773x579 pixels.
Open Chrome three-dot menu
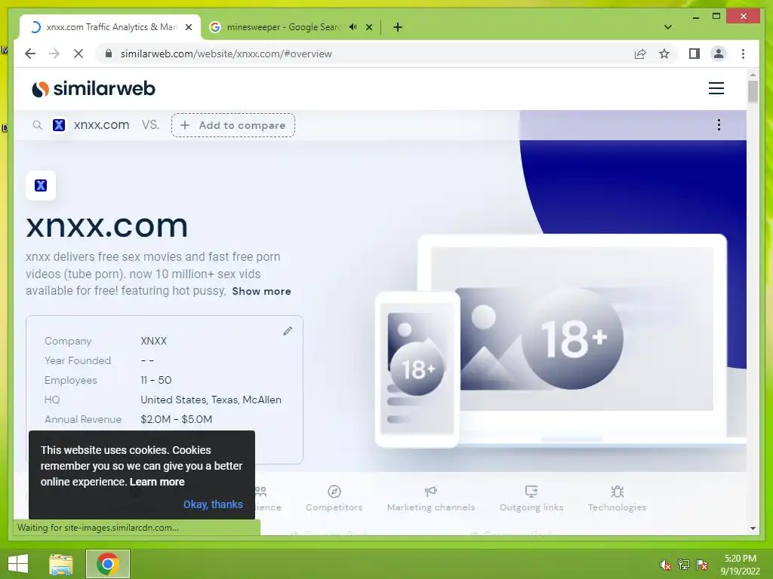[743, 54]
